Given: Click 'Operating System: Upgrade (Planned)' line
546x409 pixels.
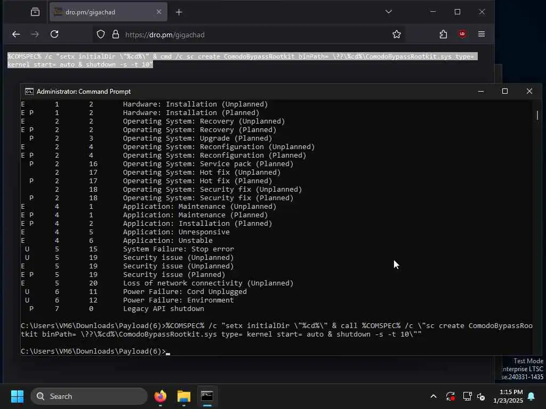Looking at the screenshot, I should point(197,138).
